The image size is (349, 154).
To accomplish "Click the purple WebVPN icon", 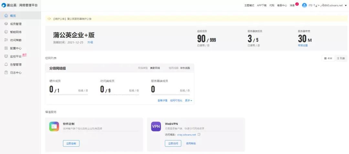I will (x=156, y=127).
